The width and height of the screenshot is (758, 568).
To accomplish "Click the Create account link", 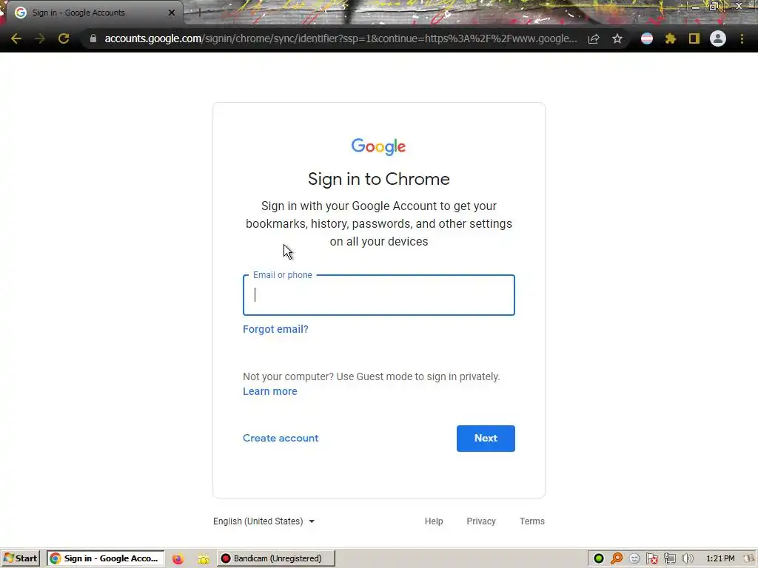I will [281, 438].
